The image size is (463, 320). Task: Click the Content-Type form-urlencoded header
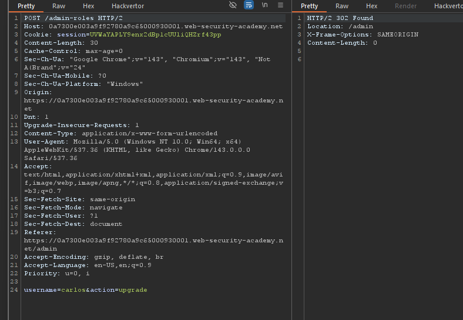pos(121,134)
